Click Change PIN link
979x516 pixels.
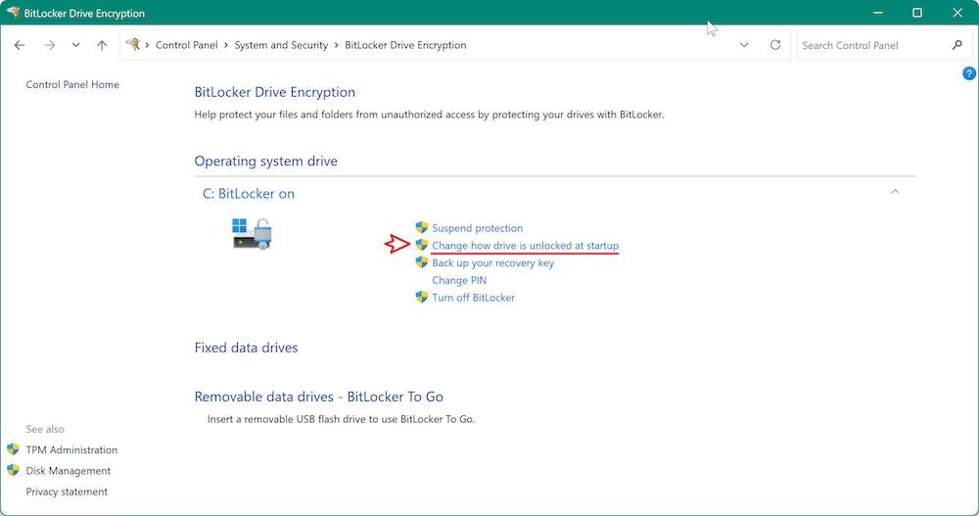click(x=459, y=280)
